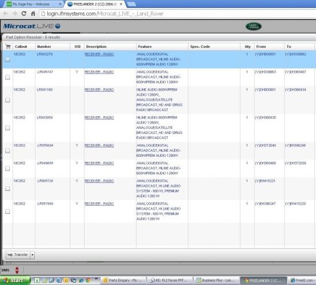
Task: Sort by the Spec. Code column header
Action: click(214, 46)
